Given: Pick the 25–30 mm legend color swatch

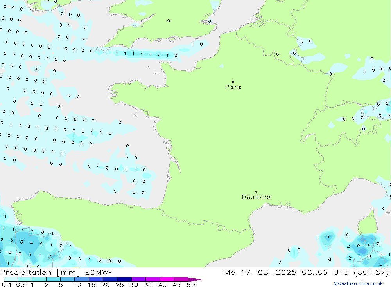Looking at the screenshot, I should coord(124,279).
